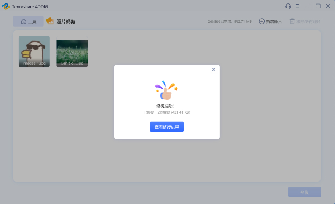
Task: Click the 查看修復結果 button
Action: (x=167, y=127)
